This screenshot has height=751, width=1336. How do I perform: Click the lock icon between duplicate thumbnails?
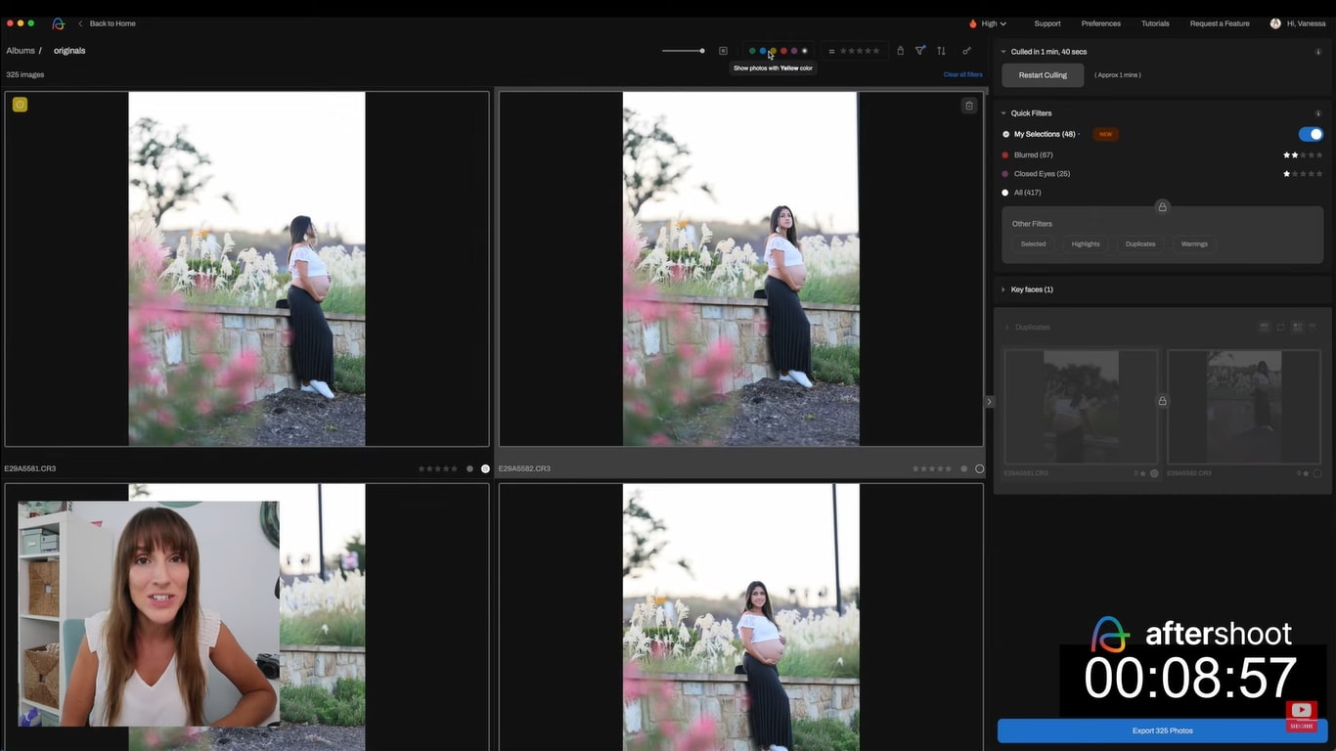pyautogui.click(x=1162, y=401)
